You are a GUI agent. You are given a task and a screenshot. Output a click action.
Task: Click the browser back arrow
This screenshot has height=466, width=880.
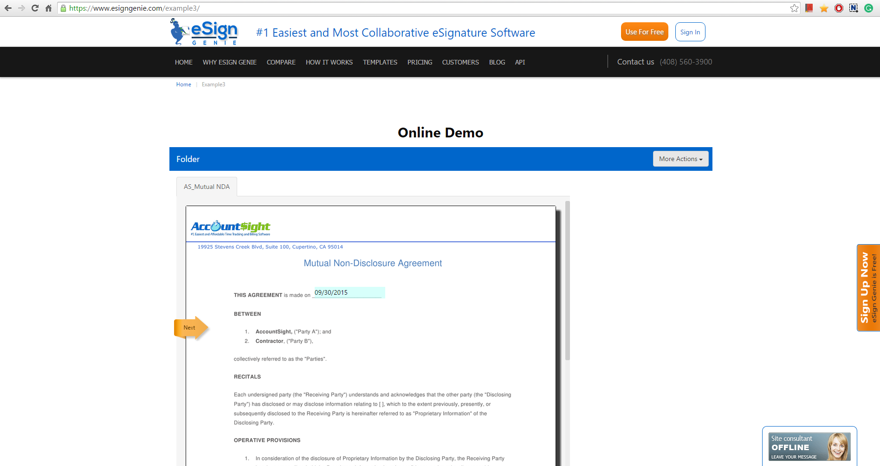[x=8, y=8]
